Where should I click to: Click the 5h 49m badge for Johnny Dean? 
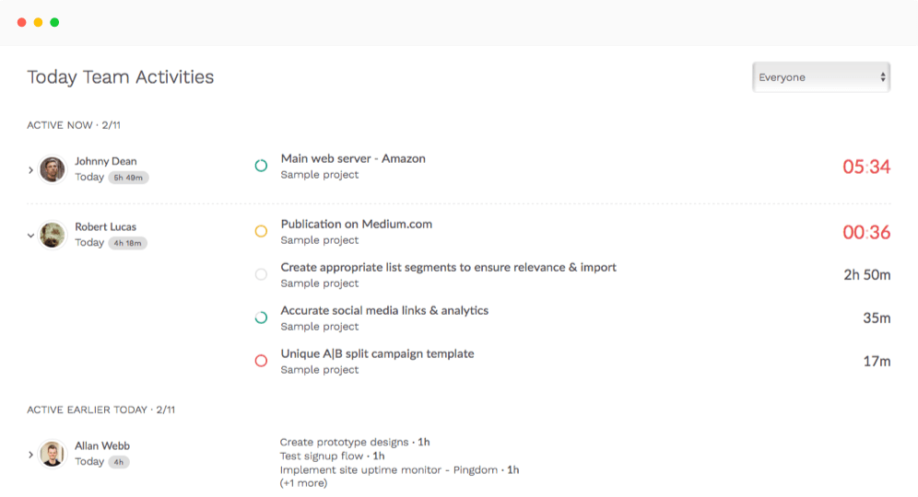[x=128, y=178]
